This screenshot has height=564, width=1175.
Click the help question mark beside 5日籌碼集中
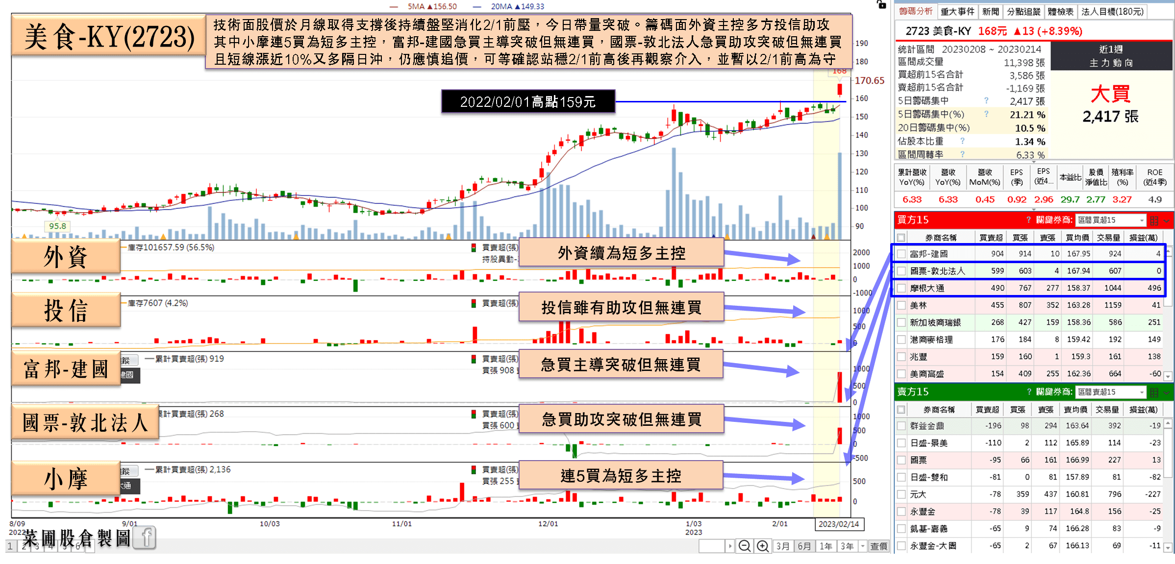pyautogui.click(x=986, y=100)
